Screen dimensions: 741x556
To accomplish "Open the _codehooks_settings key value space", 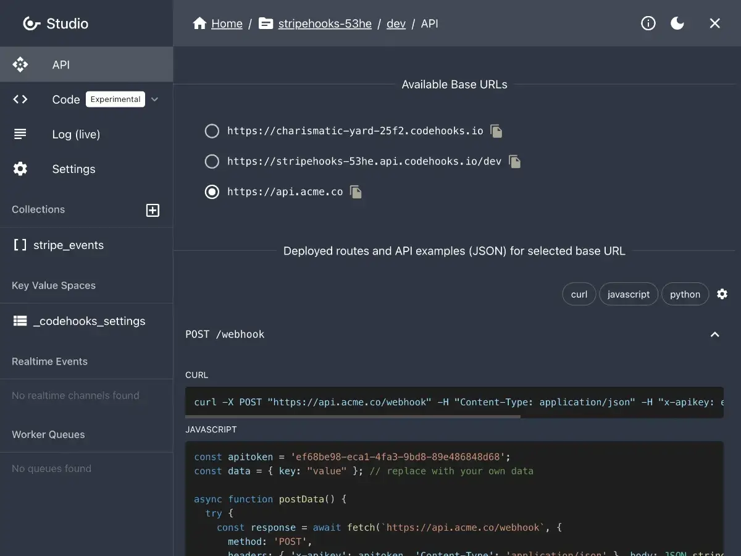I will pos(86,321).
